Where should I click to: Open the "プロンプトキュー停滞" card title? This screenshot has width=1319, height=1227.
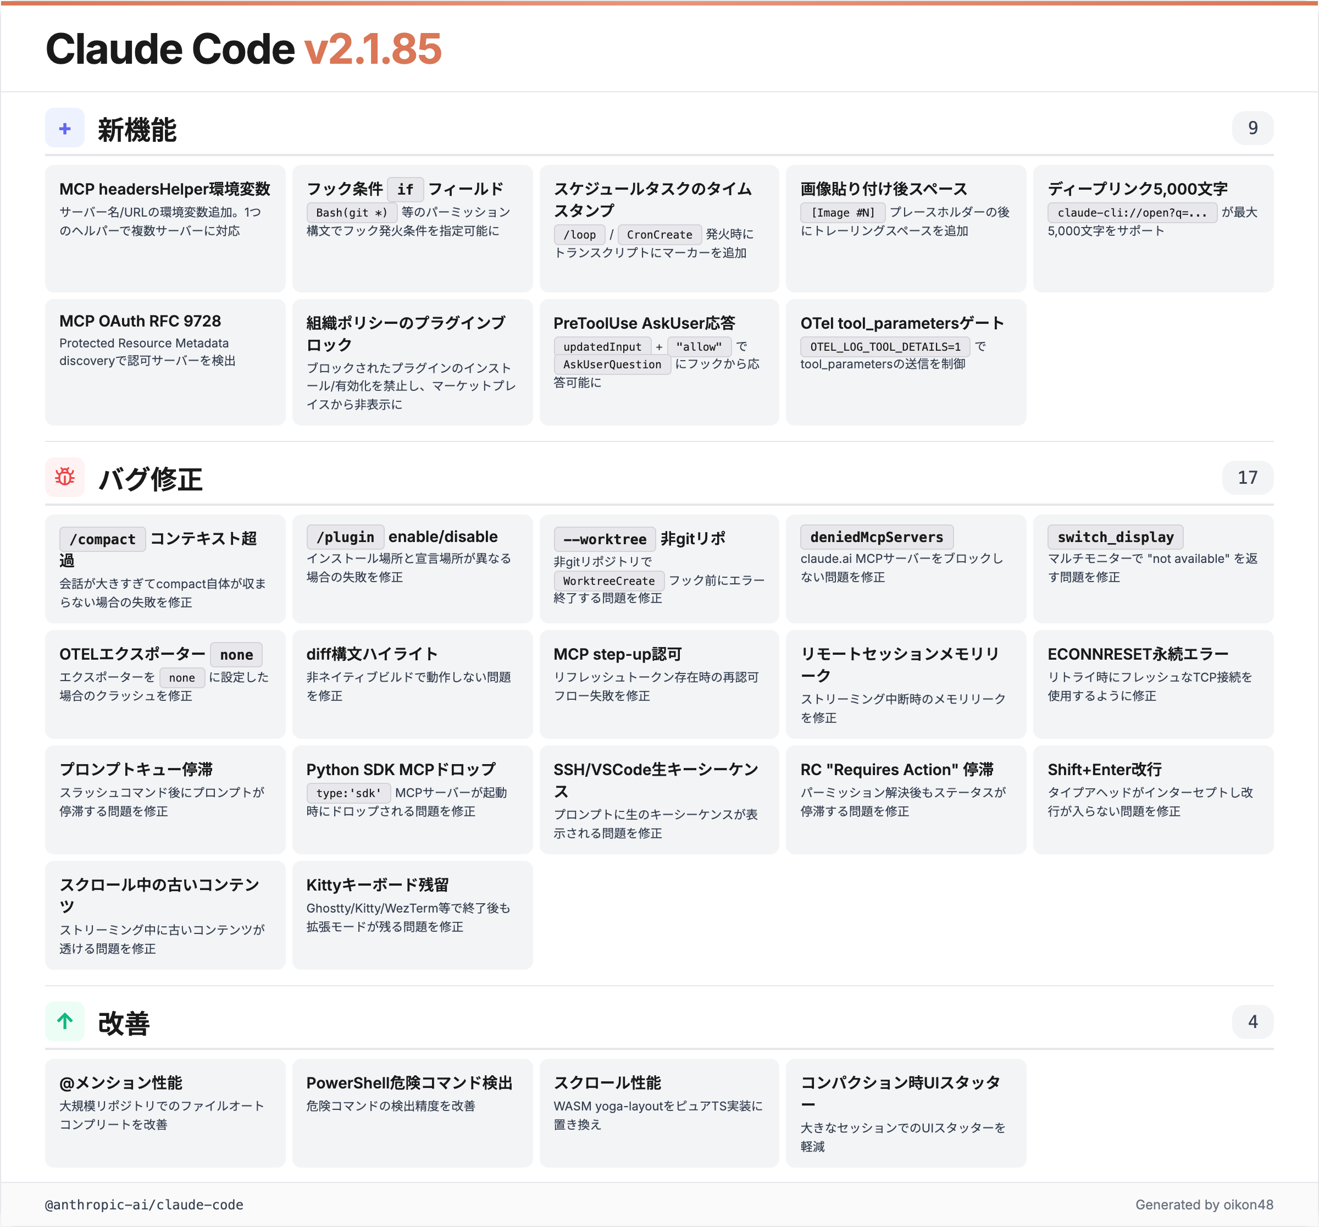tap(136, 770)
